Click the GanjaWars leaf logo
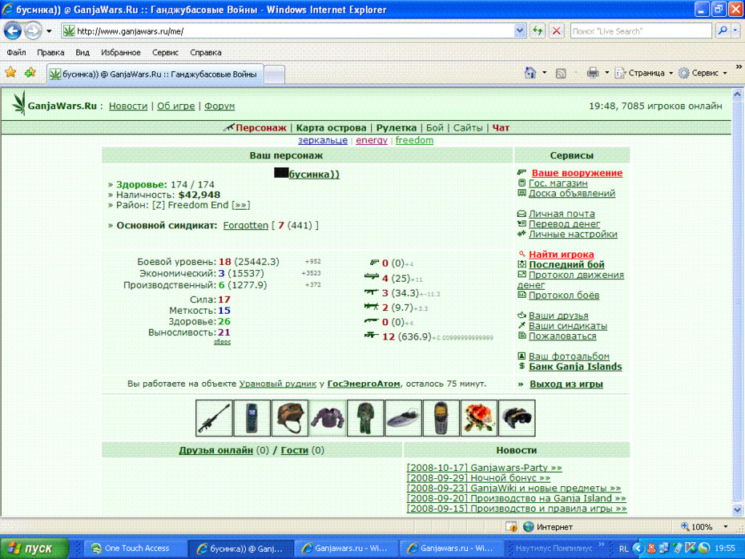Screen dimensions: 745x559 (19, 103)
